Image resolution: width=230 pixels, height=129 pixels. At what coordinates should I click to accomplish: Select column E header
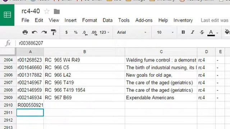[x=220, y=52]
